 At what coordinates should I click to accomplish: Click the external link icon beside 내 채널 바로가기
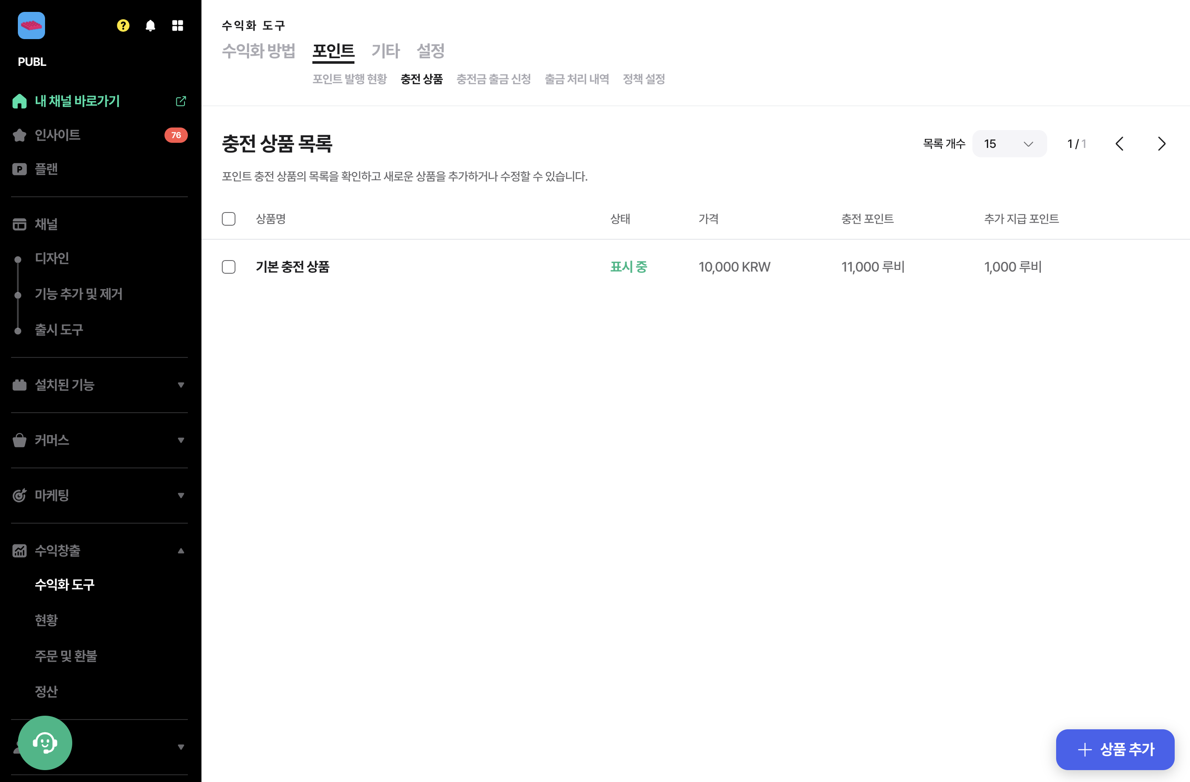coord(181,101)
